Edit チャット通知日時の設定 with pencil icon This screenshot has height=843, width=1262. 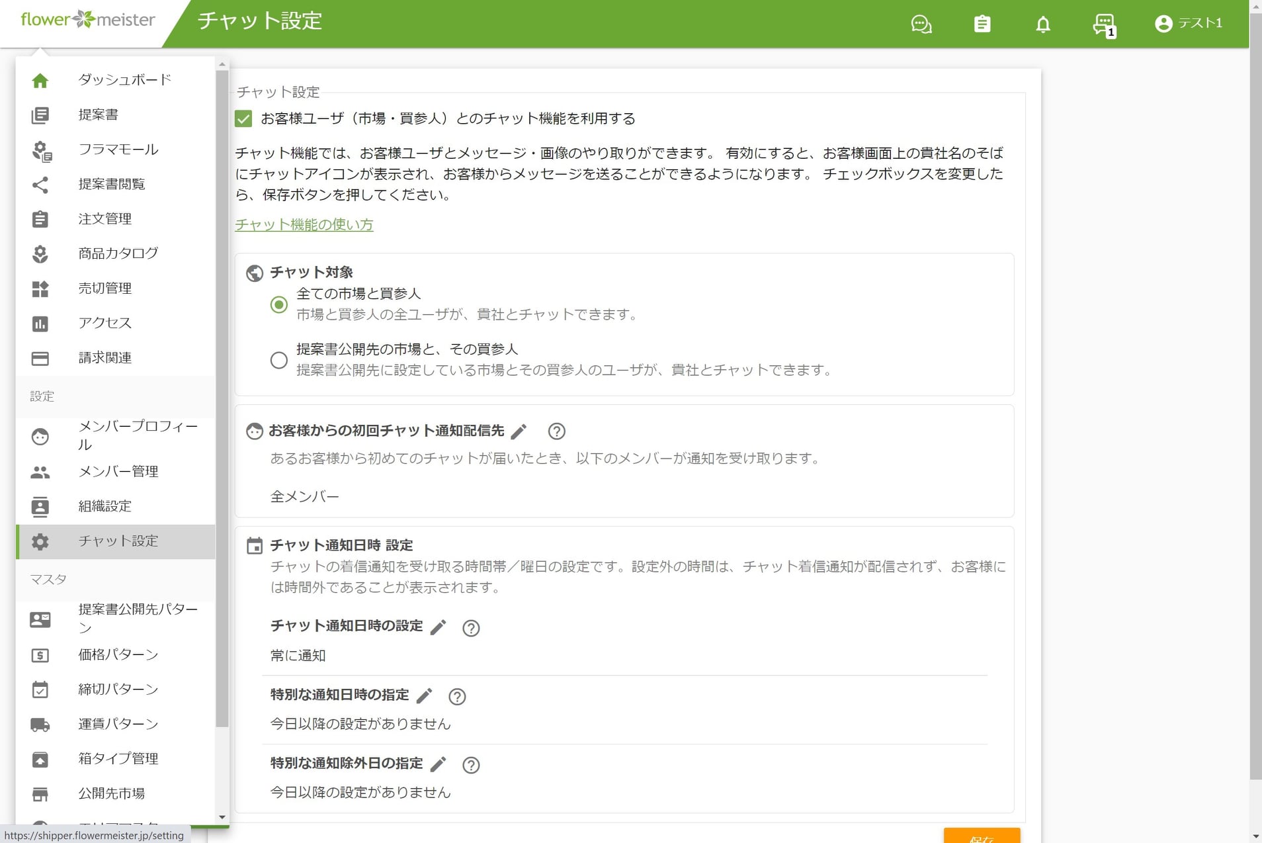point(439,627)
